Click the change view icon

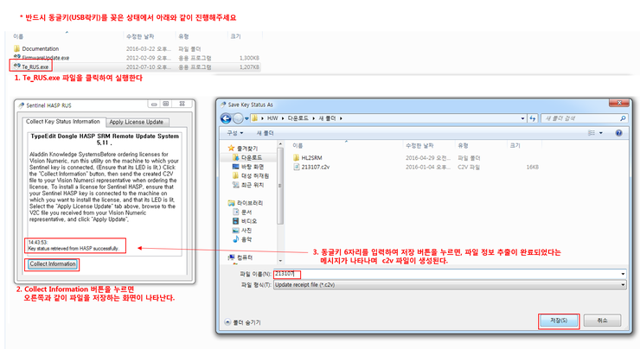click(591, 133)
